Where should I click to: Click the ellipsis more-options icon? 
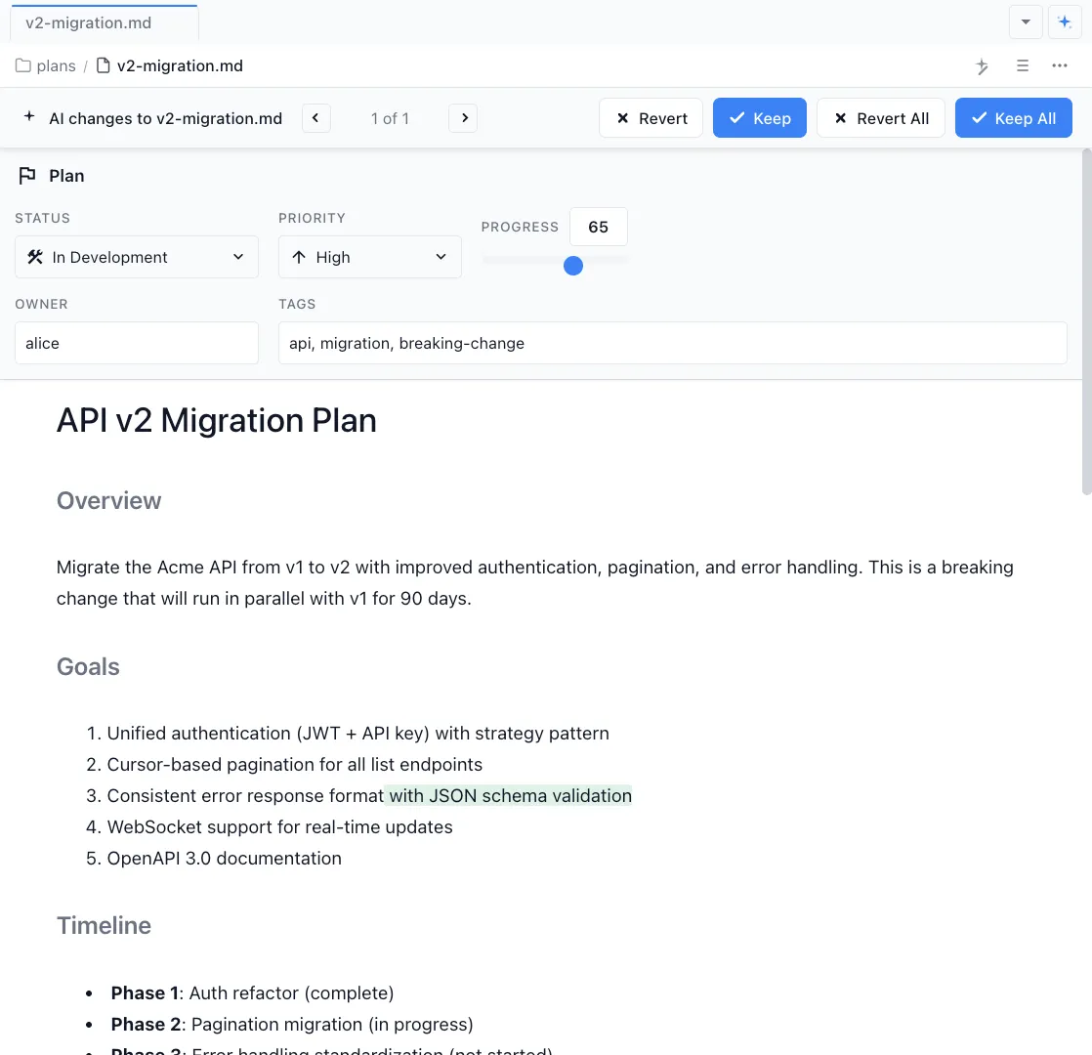[x=1060, y=65]
